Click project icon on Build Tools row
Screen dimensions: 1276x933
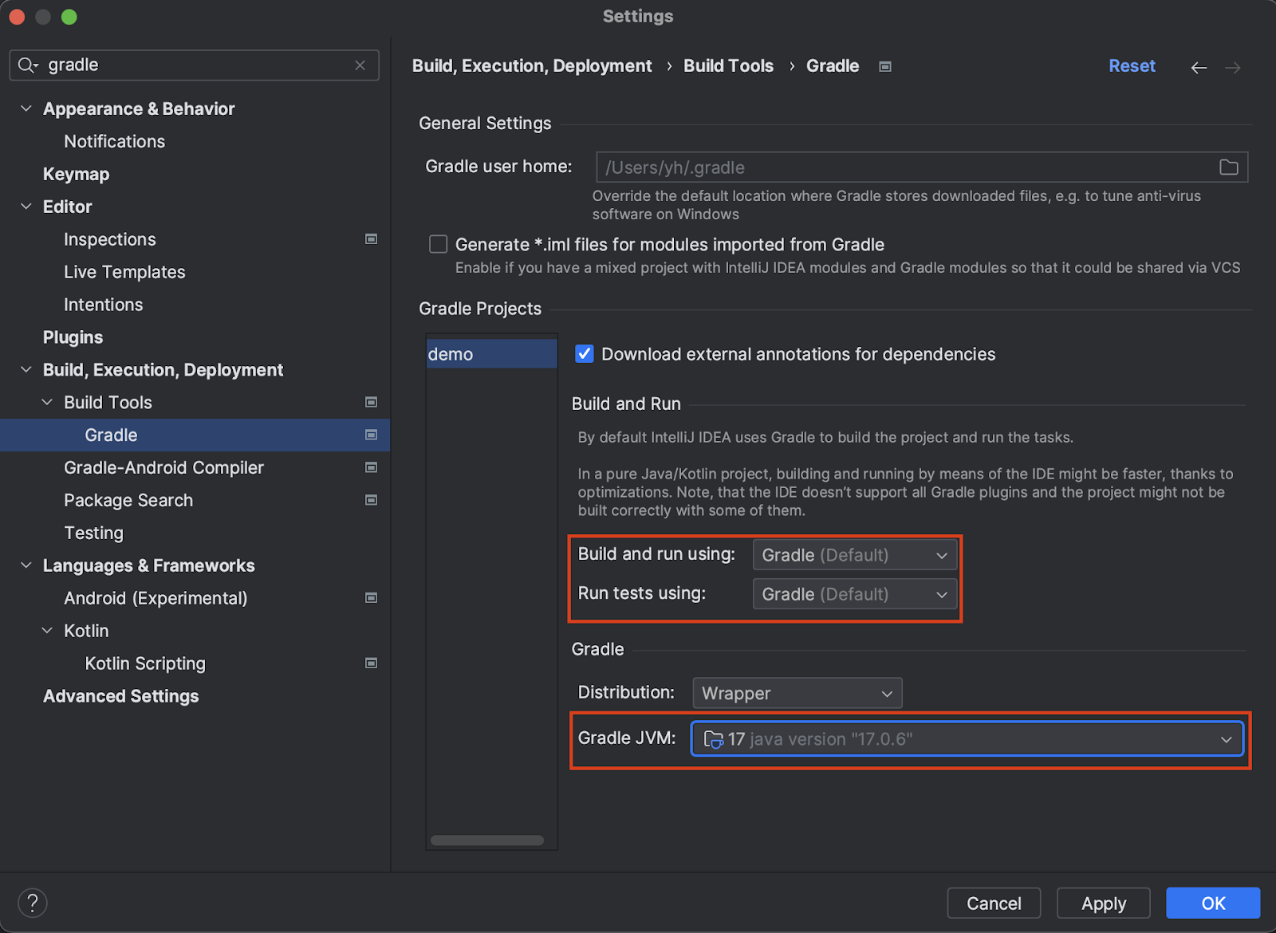[371, 403]
